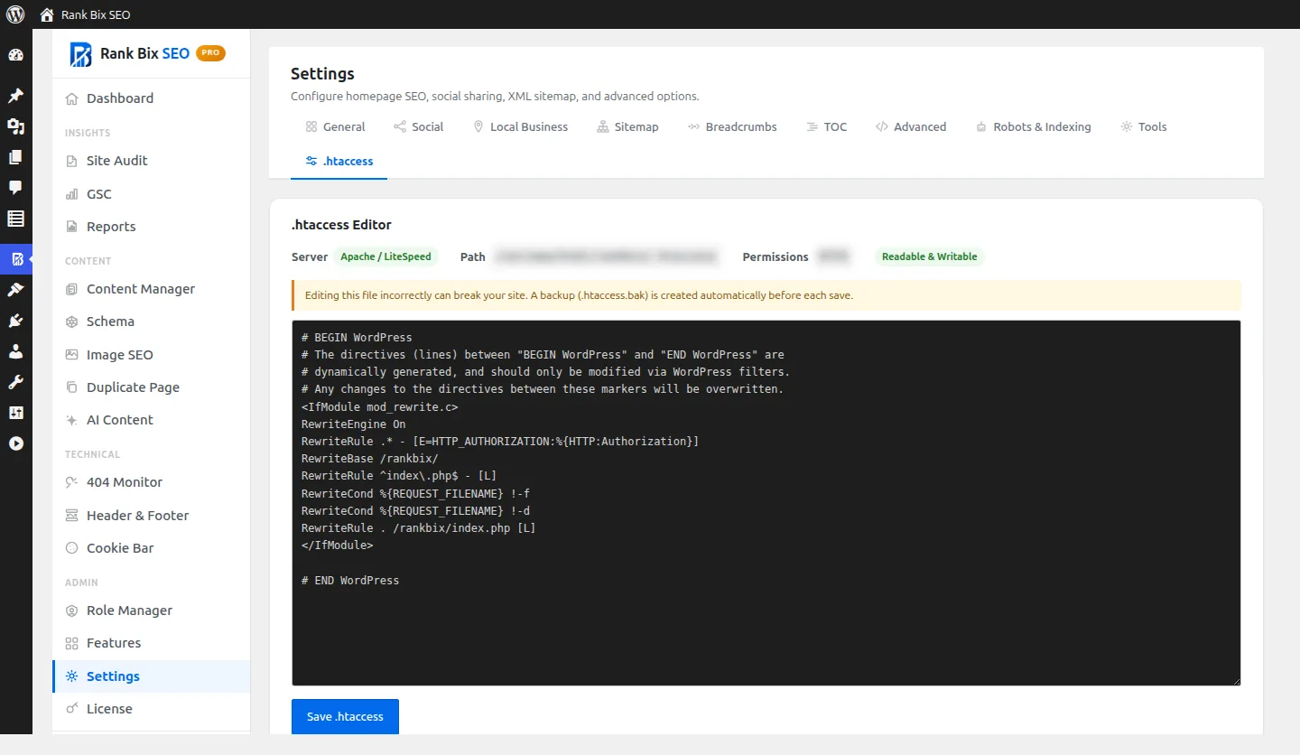
Task: Open the Tools tab
Action: pos(1144,127)
